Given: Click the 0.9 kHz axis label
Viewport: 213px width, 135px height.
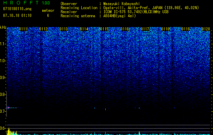Looking at the screenshot, I should (x=3, y=78).
